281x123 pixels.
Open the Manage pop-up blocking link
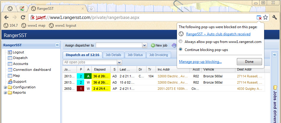click(x=200, y=62)
